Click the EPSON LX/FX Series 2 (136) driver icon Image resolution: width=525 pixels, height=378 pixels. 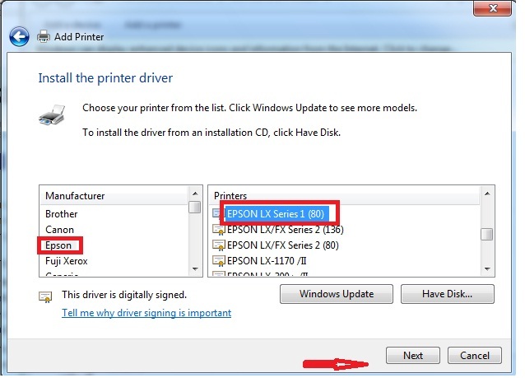point(219,230)
